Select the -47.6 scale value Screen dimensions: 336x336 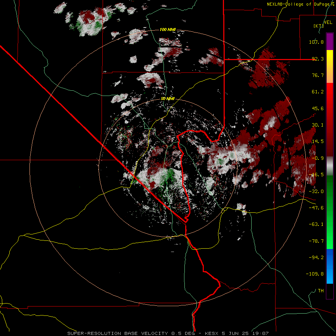(316, 208)
